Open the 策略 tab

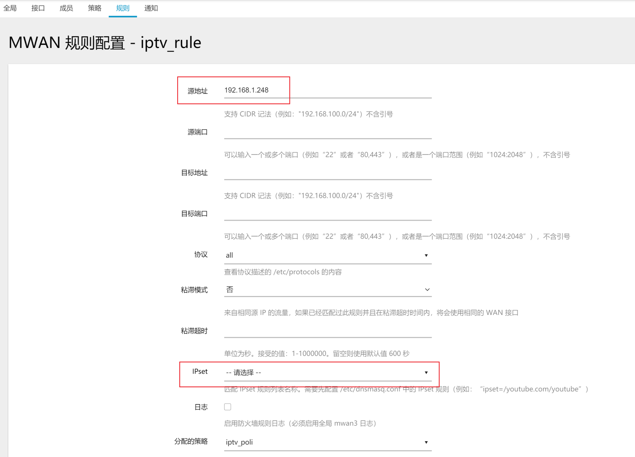coord(95,8)
